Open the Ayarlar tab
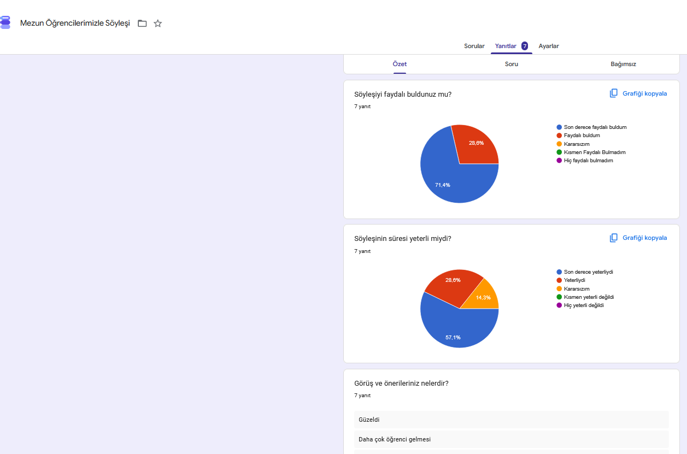This screenshot has height=454, width=687. [x=549, y=46]
